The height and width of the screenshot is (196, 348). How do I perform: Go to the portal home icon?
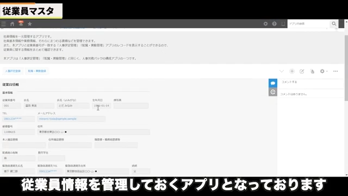tap(12, 24)
